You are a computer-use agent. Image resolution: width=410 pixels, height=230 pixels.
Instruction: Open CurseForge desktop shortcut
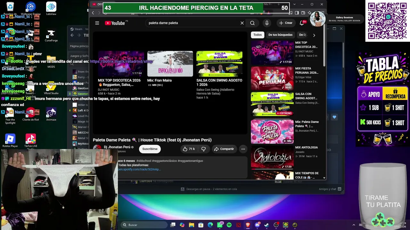[x=51, y=36]
